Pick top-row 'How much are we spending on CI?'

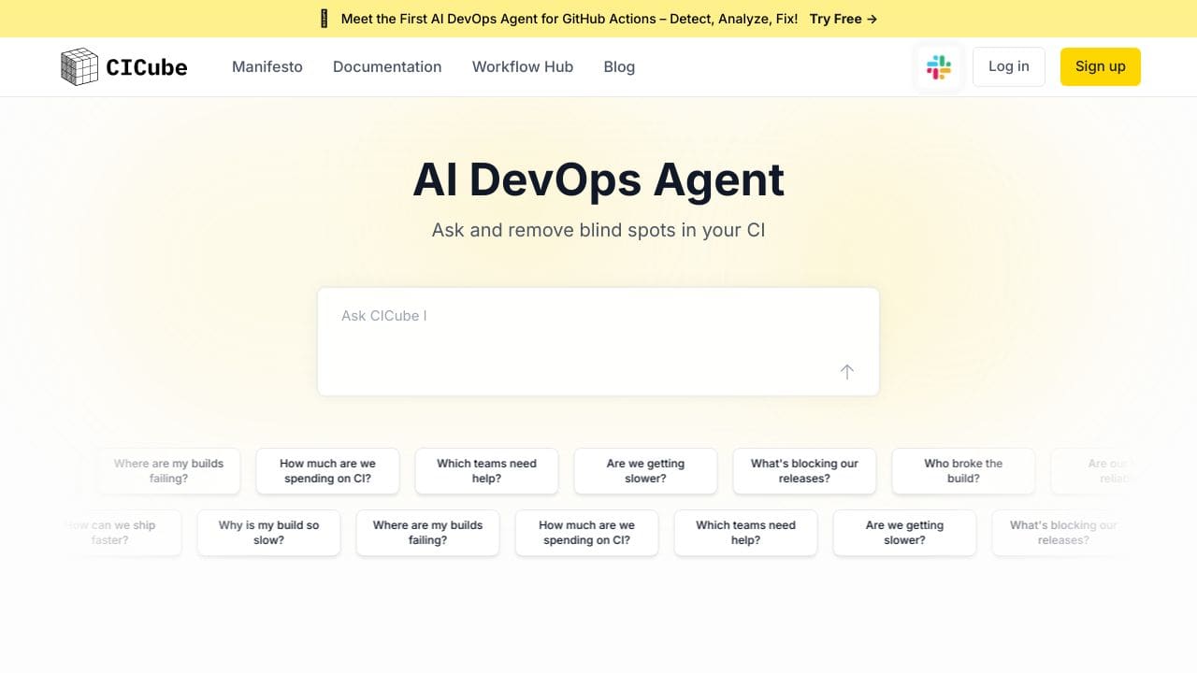click(327, 471)
